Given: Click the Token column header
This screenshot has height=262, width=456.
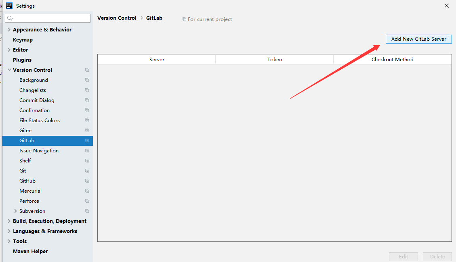Looking at the screenshot, I should 275,60.
